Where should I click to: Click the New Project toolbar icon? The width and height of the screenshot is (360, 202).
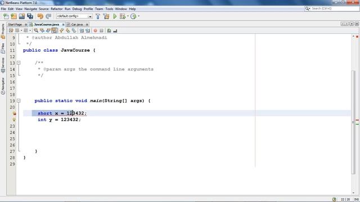pyautogui.click(x=13, y=16)
